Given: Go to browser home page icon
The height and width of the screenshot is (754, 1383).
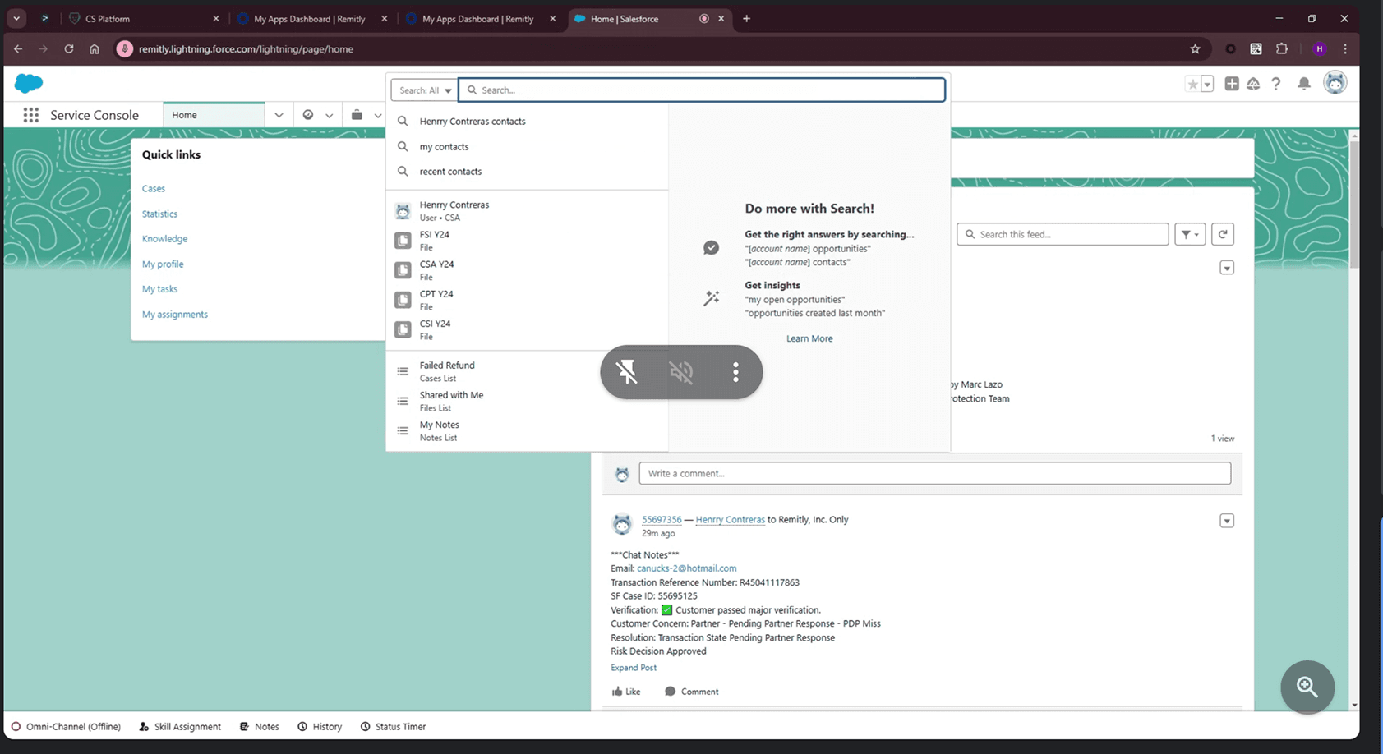Looking at the screenshot, I should pos(95,49).
